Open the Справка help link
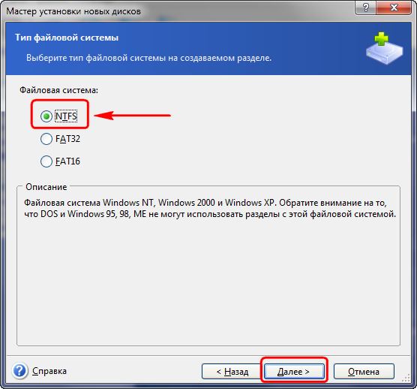Viewport: 417px width, 389px height. pyautogui.click(x=49, y=371)
